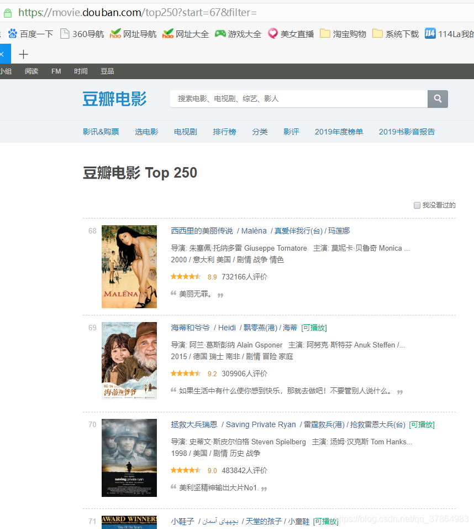Open the 美女直播 heart bookmark

coord(291,34)
